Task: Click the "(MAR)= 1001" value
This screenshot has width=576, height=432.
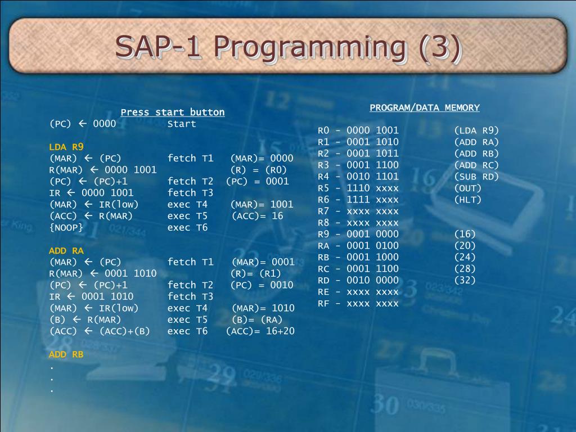Action: tap(262, 204)
